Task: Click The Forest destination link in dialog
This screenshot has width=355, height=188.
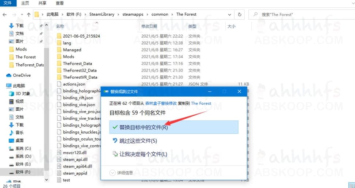Action: [201, 103]
